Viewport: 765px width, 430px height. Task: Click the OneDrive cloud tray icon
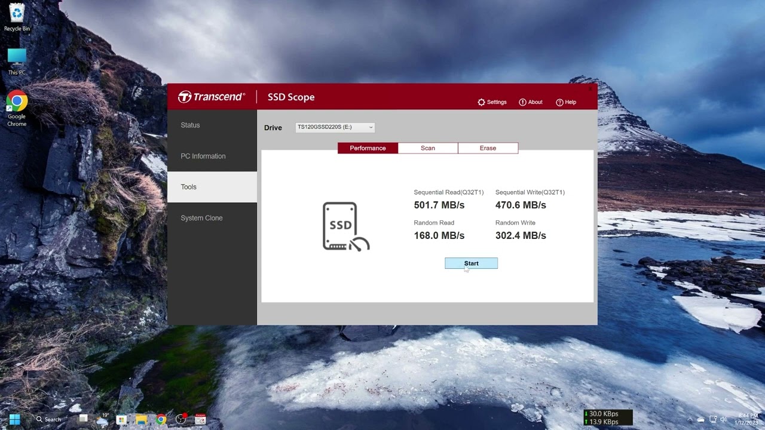pos(700,420)
